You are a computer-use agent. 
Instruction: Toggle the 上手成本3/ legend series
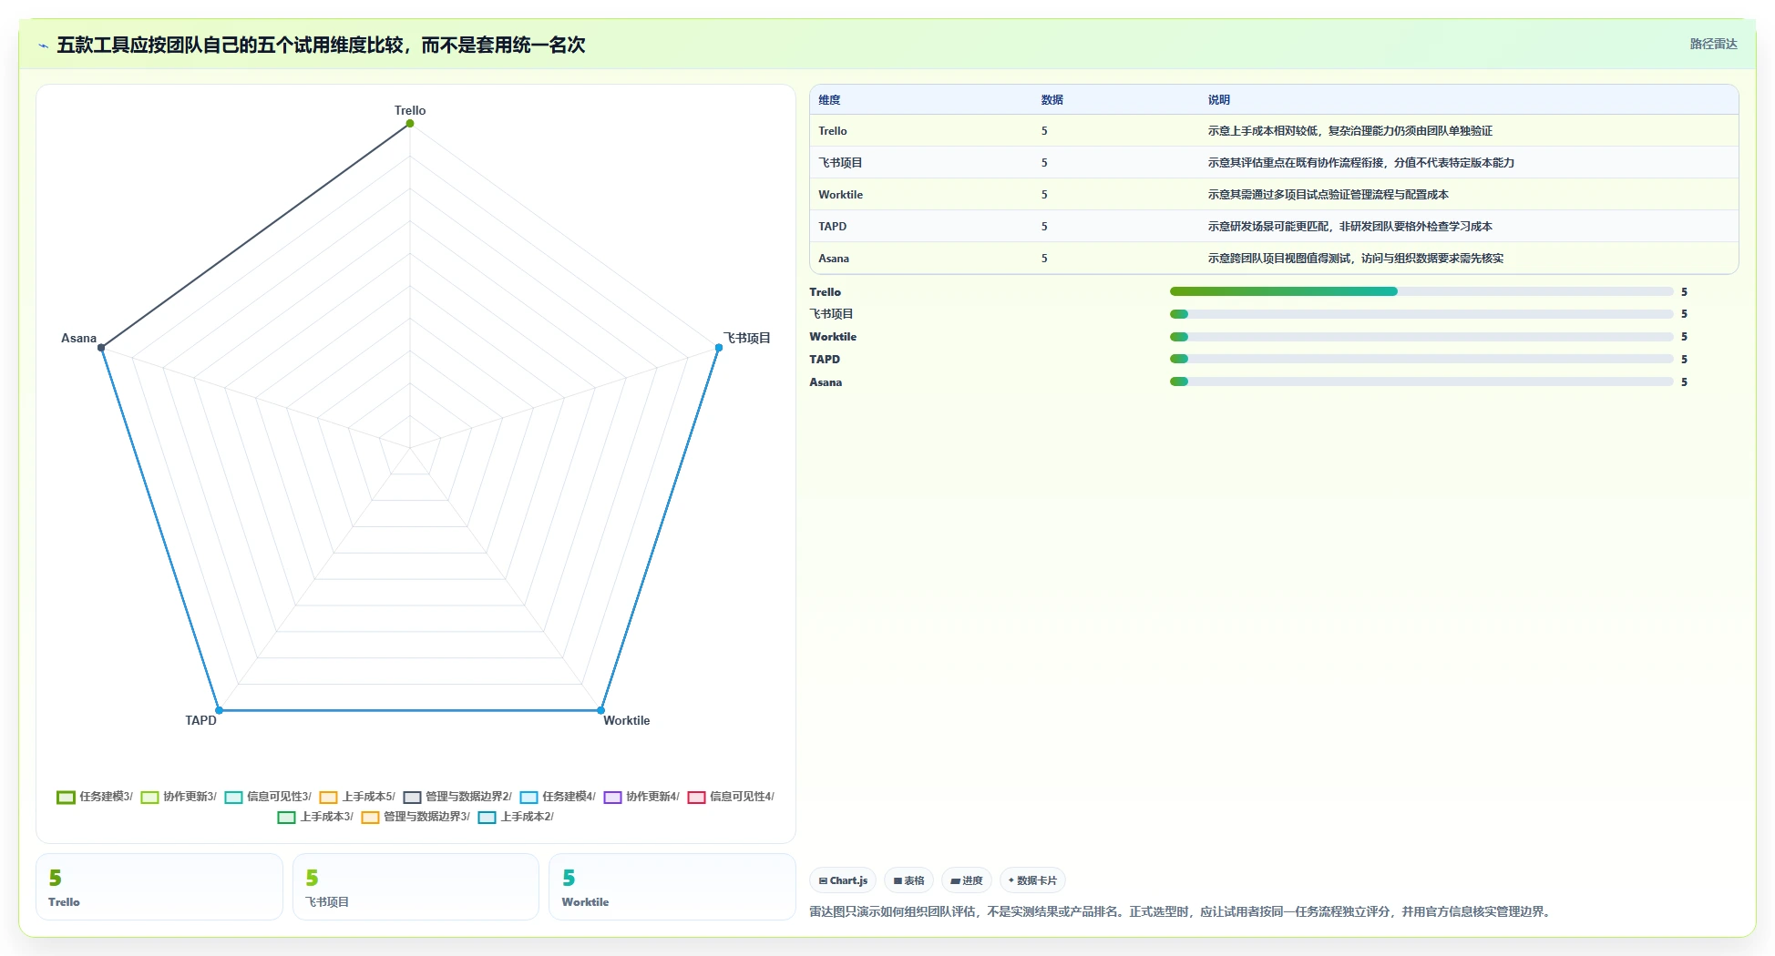pyautogui.click(x=315, y=817)
